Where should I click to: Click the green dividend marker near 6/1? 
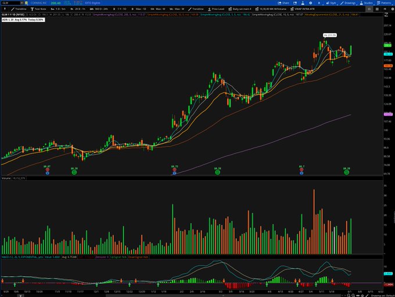pos(347,172)
